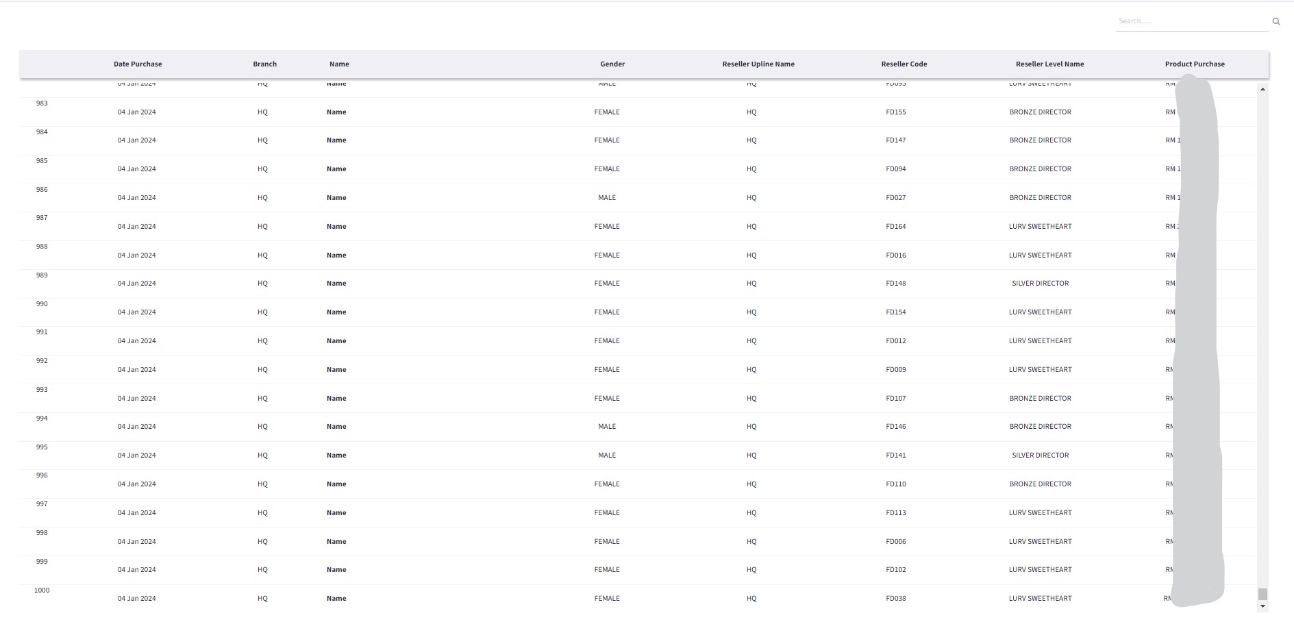Select reseller code FD113
The height and width of the screenshot is (622, 1294).
[x=895, y=512]
